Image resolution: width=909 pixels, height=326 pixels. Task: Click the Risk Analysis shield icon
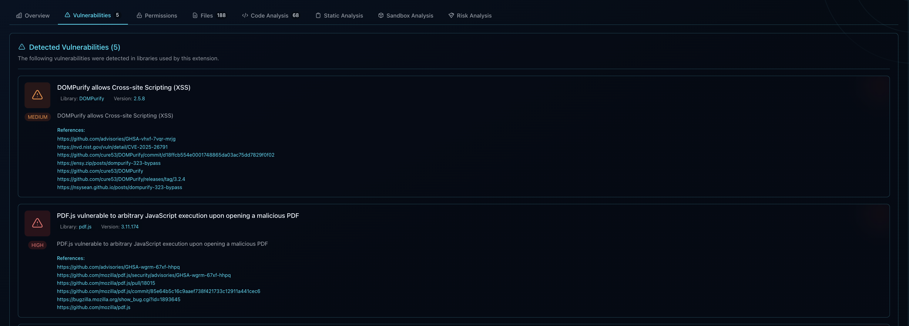point(451,15)
